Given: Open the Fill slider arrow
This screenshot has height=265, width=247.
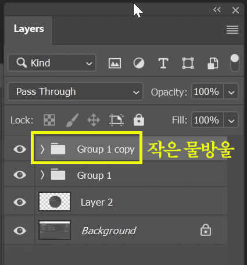Looking at the screenshot, I should coord(231,120).
